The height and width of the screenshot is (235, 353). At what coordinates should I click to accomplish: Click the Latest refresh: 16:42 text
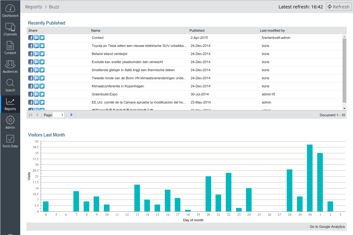300,7
